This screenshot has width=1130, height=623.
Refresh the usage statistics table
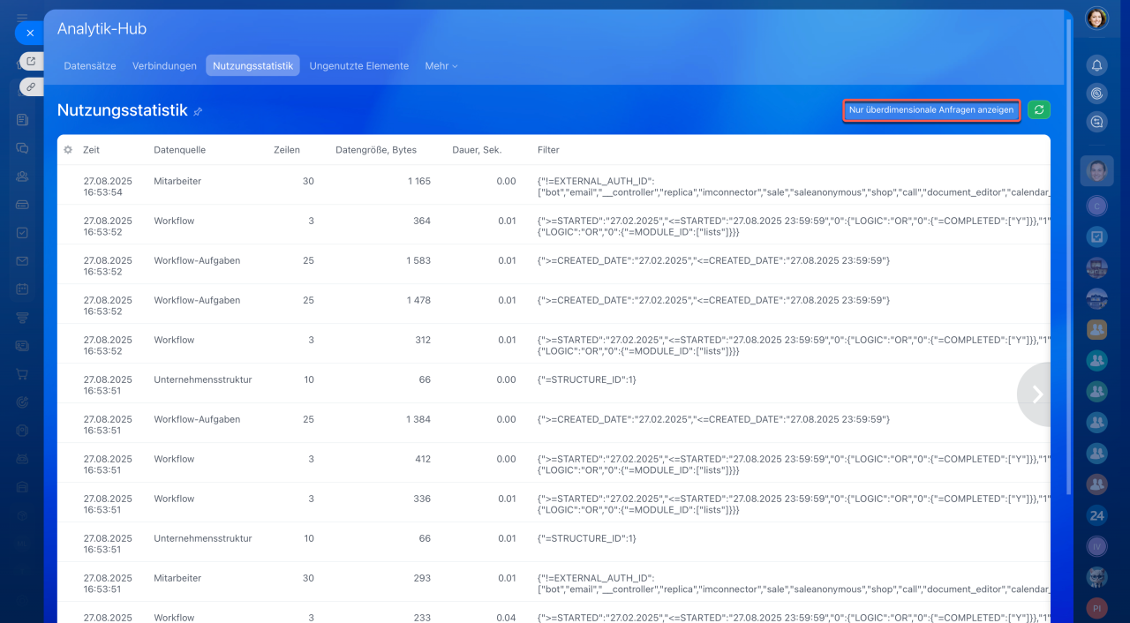point(1039,110)
